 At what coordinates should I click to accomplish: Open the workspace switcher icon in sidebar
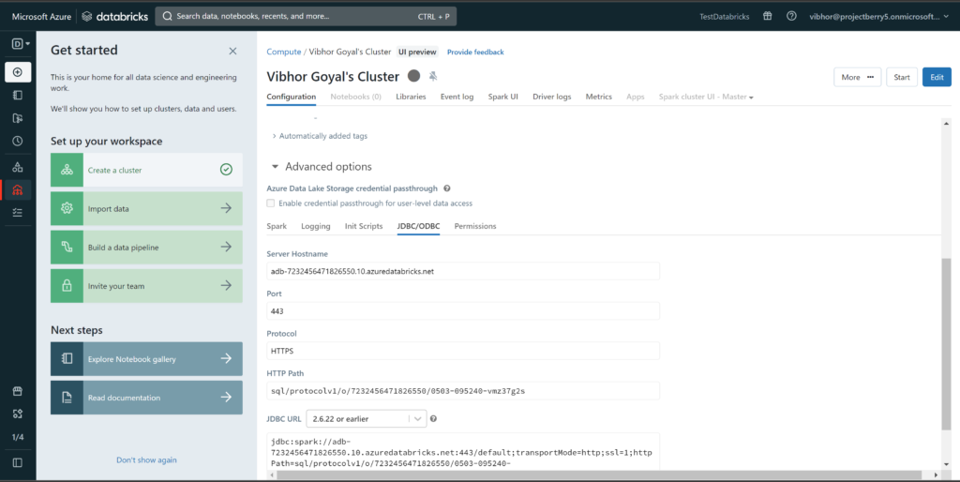[x=21, y=43]
